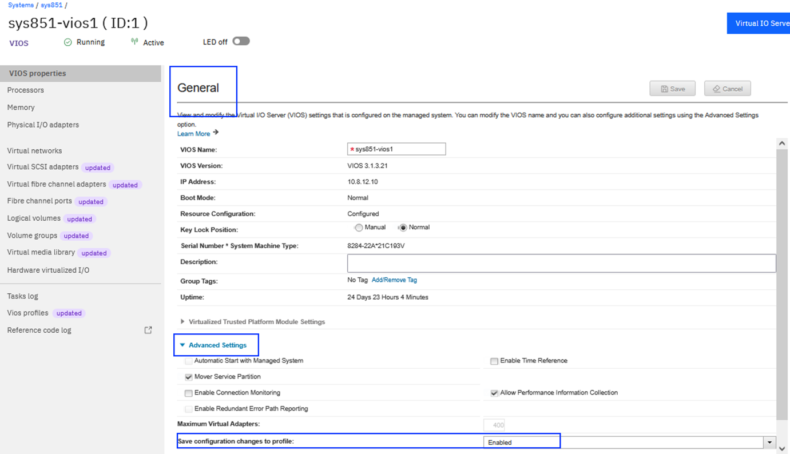Click the sys851 breadcrumb link
The image size is (790, 454).
coord(51,5)
